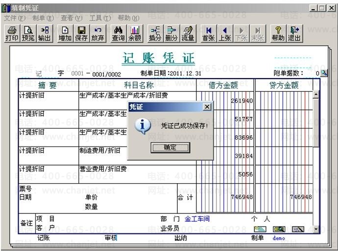Add a new voucher with 增加
The height and width of the screenshot is (251, 338).
coord(65,34)
